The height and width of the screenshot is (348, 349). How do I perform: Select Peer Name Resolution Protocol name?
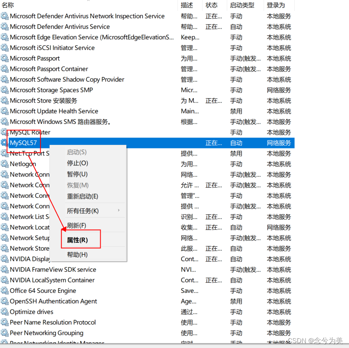[x=53, y=322]
